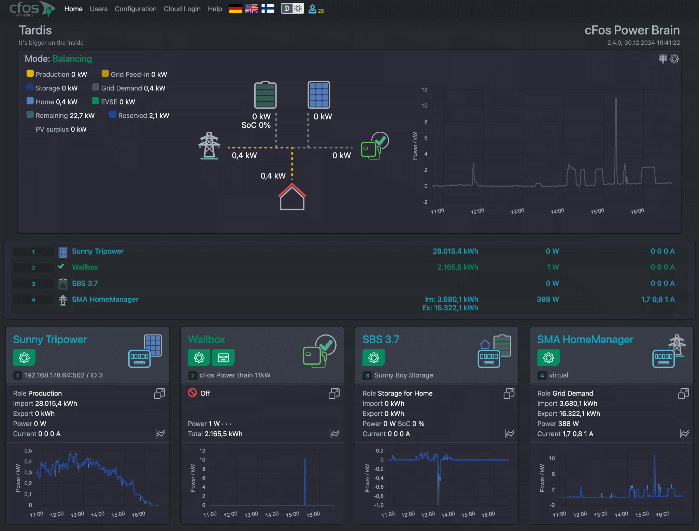Viewport: 699px width, 531px height.
Task: Click the yellow Production legend swatch
Action: pyautogui.click(x=30, y=73)
